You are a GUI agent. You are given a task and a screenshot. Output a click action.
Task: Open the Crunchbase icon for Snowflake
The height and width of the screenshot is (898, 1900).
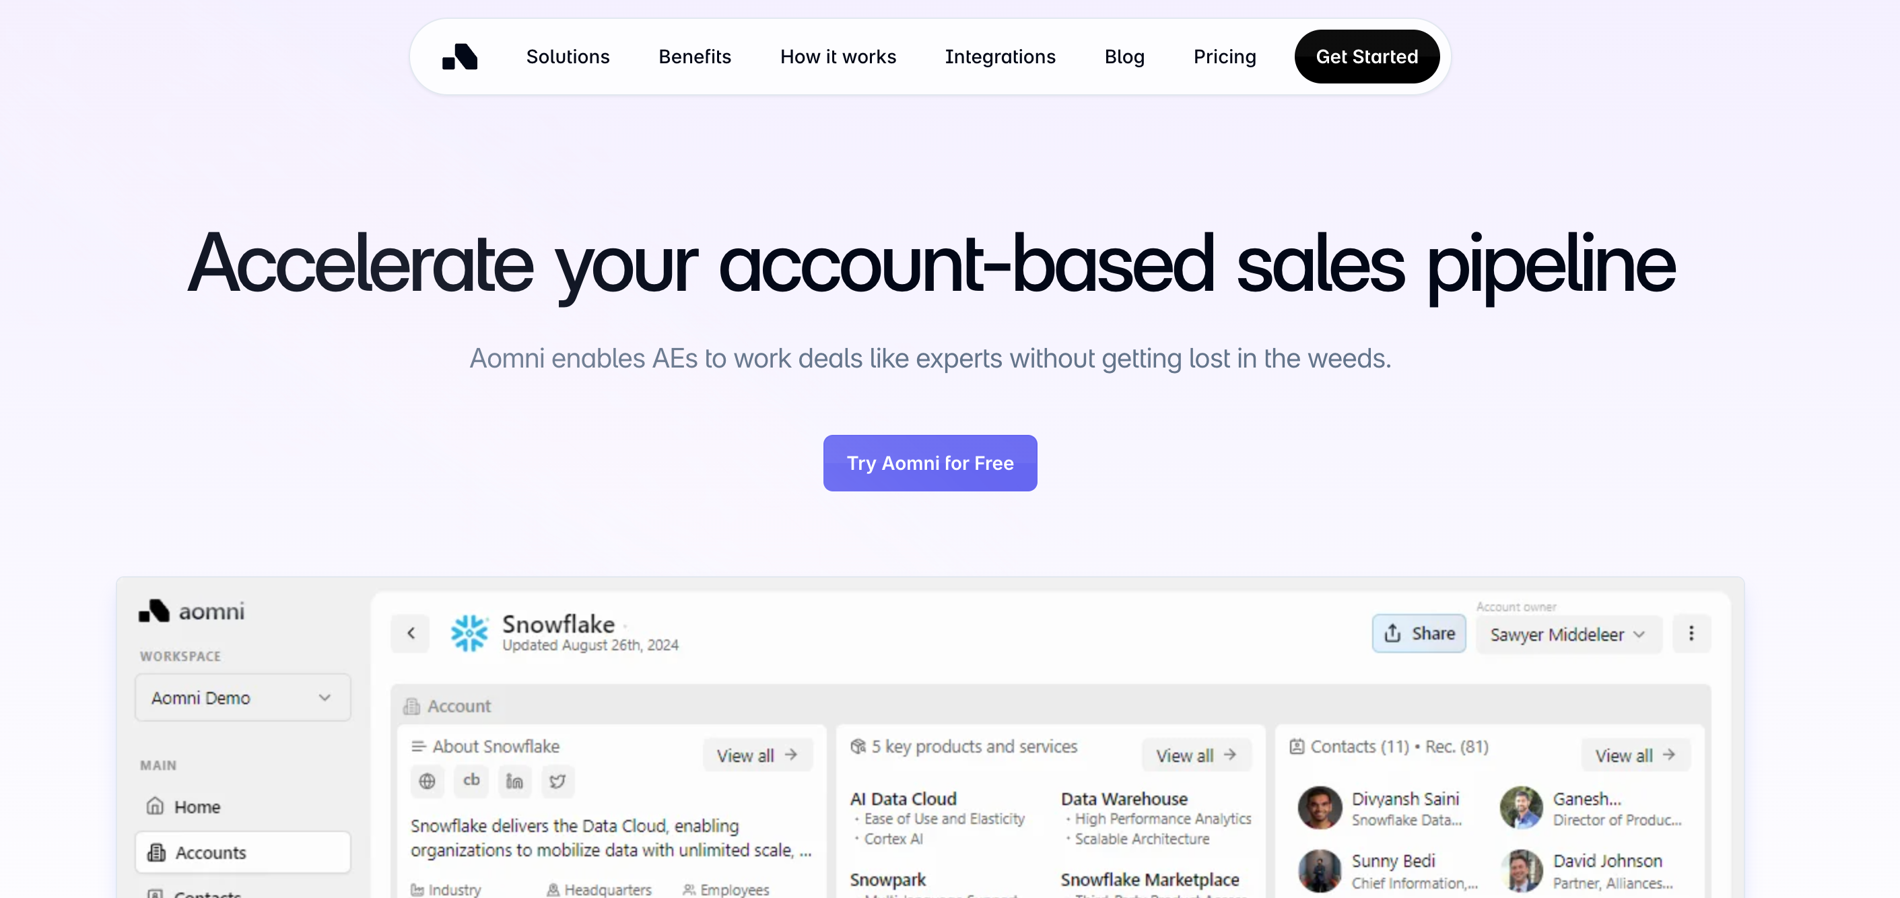coord(471,782)
